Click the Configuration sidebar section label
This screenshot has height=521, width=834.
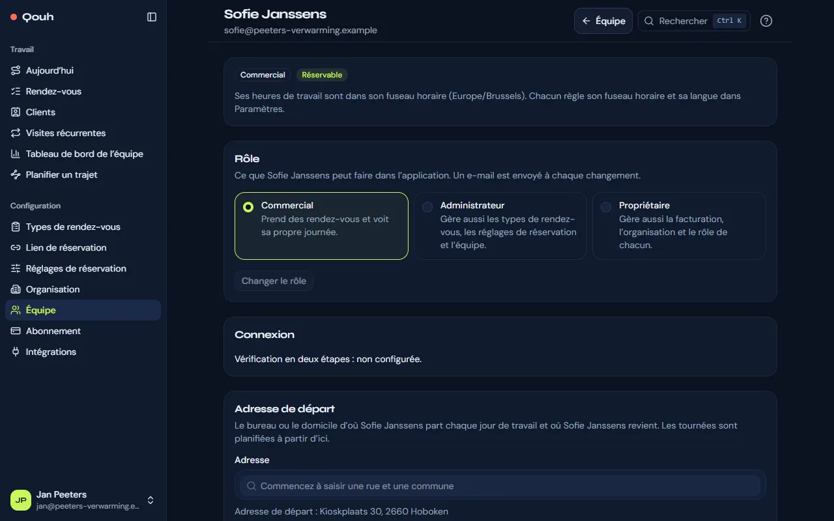[35, 206]
